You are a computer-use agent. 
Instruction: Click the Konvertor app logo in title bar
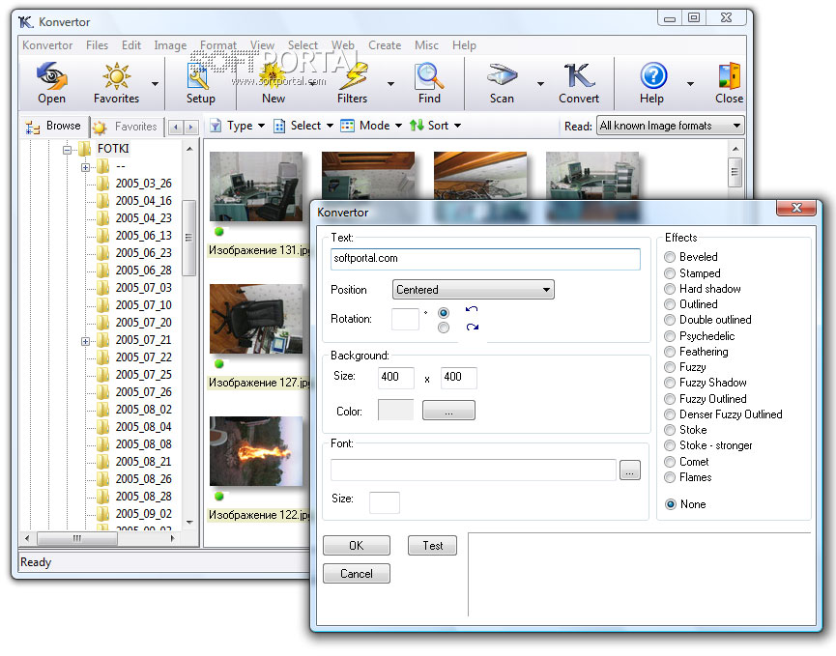25,22
